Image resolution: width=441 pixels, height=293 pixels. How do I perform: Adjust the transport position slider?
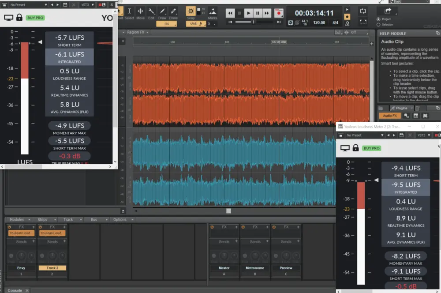(x=254, y=22)
